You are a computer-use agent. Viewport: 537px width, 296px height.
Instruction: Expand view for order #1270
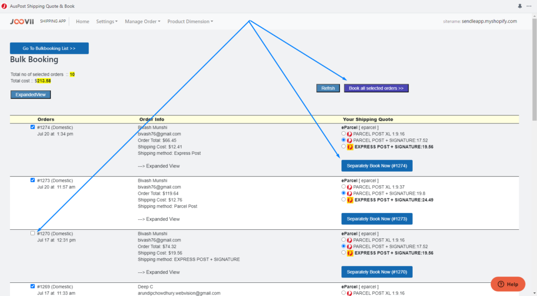point(158,272)
